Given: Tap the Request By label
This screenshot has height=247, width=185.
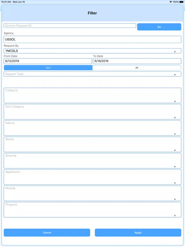Looking at the screenshot, I should (x=11, y=46).
